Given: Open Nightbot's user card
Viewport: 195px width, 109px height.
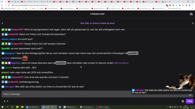Looking at the screenshot, I should (x=16, y=63).
